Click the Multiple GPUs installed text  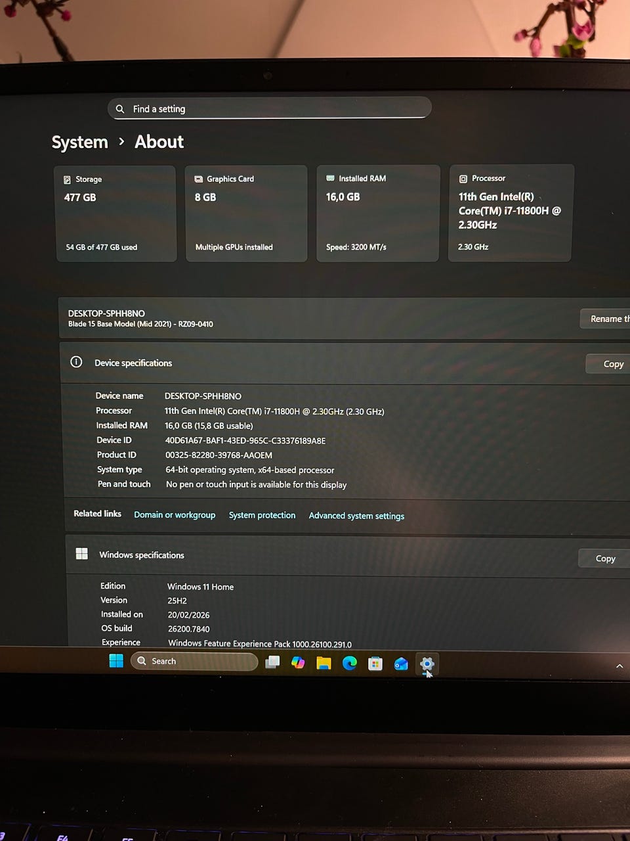coord(234,247)
